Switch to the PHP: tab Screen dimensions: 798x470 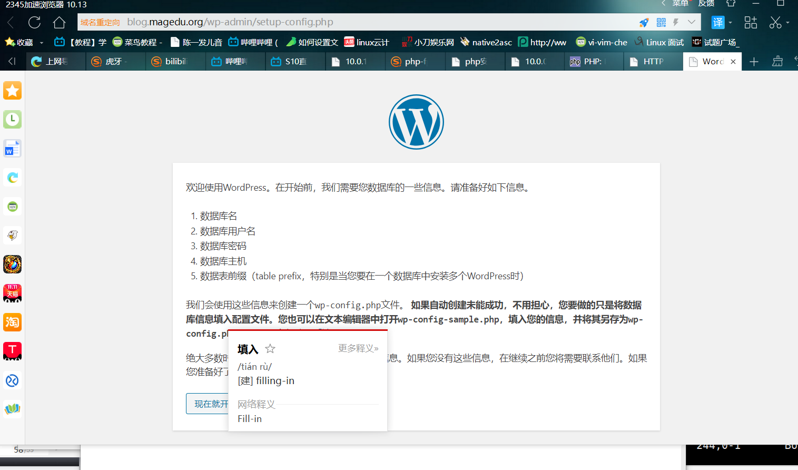click(594, 62)
